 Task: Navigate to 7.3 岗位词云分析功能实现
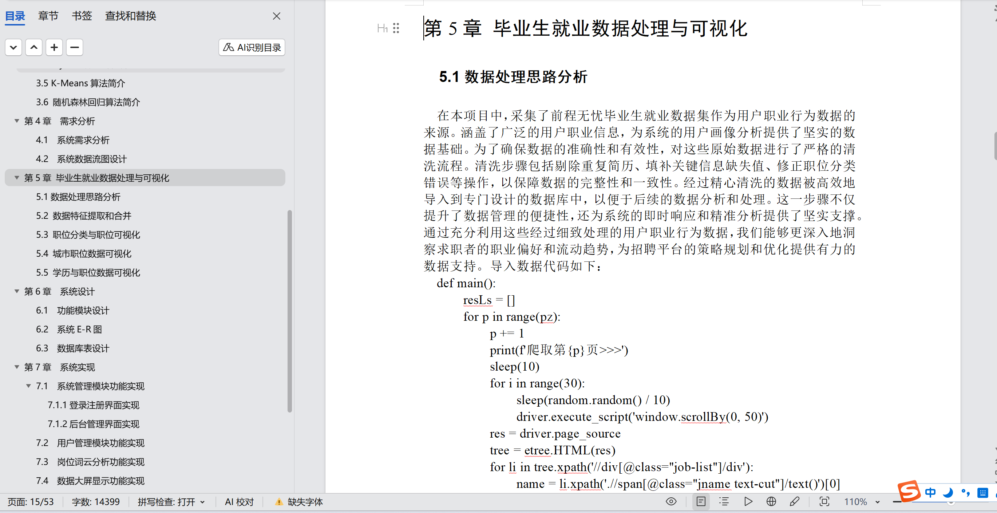[90, 462]
